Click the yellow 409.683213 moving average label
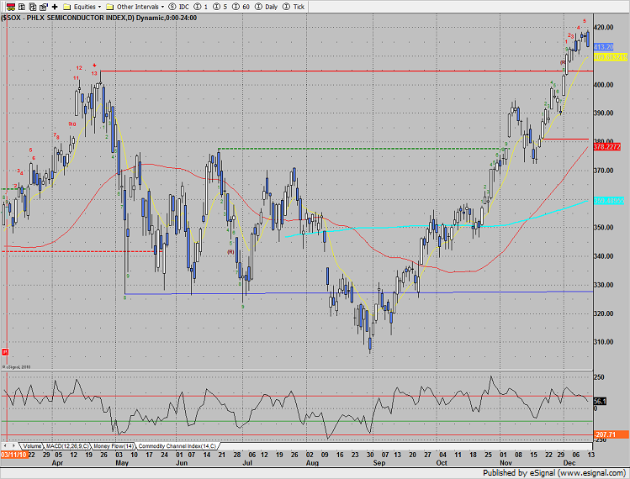This screenshot has width=630, height=479. [611, 57]
